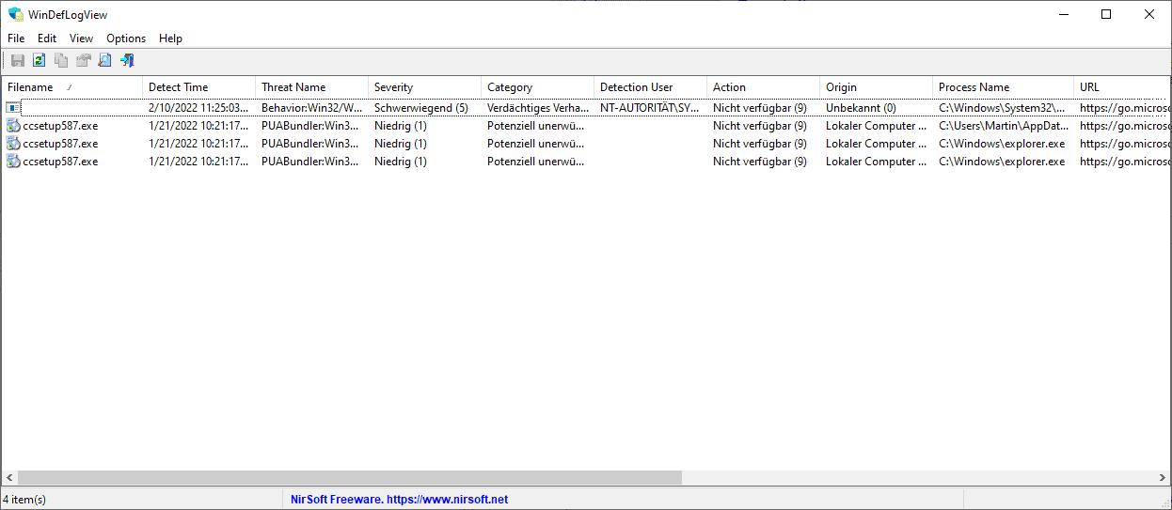Click the WinDefLogView title bar app icon

pyautogui.click(x=15, y=14)
